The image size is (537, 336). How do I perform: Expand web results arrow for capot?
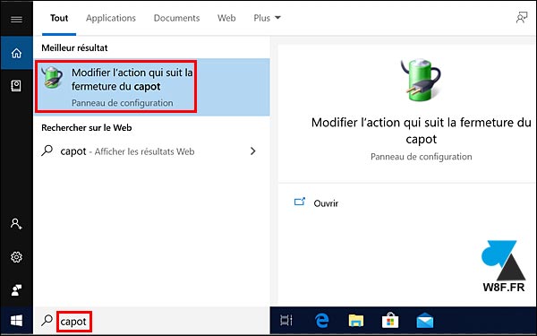(x=252, y=151)
